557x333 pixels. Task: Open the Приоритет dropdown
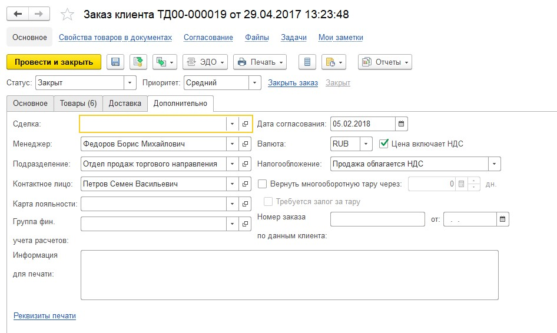click(254, 83)
